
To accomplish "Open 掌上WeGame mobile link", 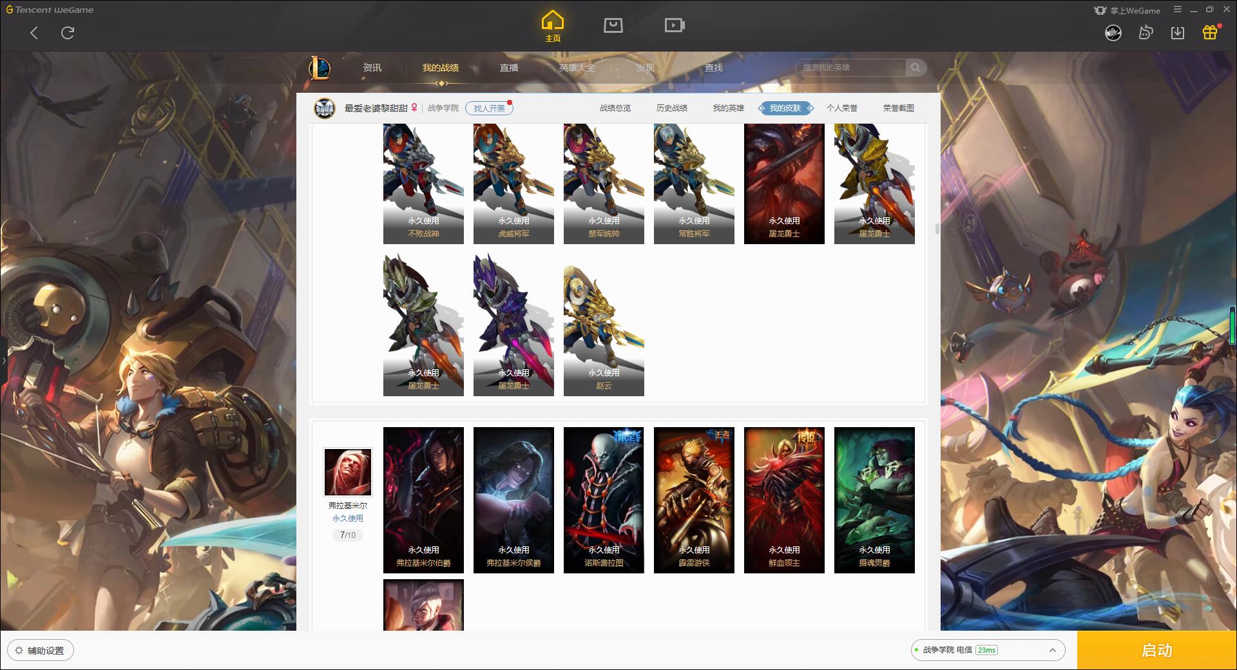I will click(x=1127, y=10).
